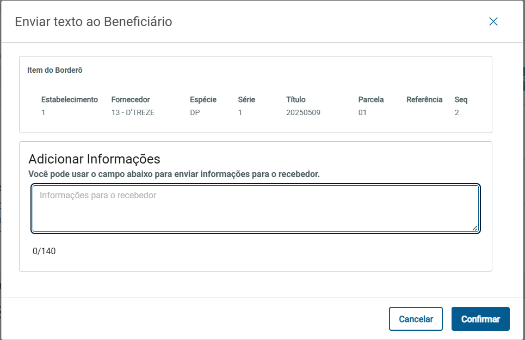Click the Parcela value 01
This screenshot has width=525, height=340.
pyautogui.click(x=362, y=113)
